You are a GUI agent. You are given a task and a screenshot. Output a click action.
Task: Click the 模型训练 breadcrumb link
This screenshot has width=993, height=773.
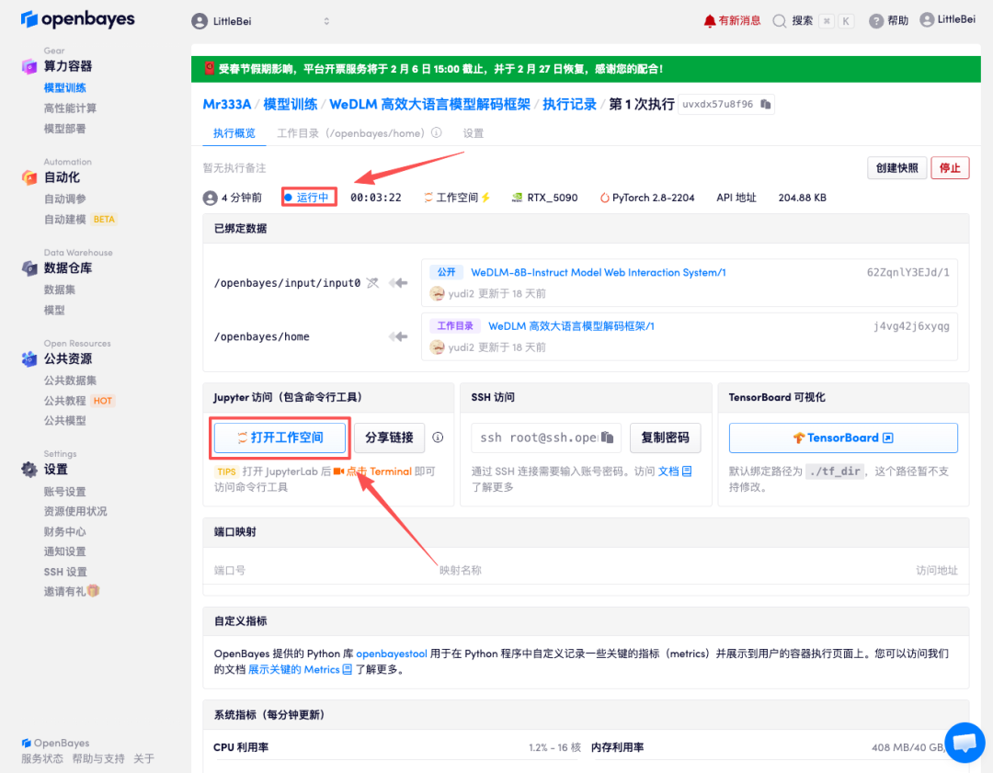point(290,104)
